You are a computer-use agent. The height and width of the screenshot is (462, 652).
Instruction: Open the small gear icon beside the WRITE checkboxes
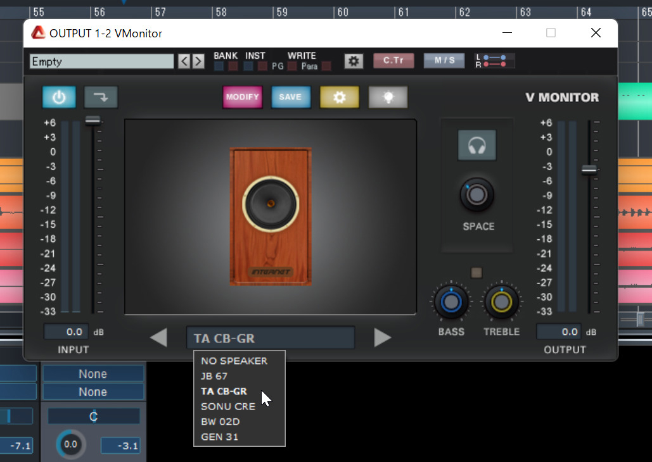[354, 61]
